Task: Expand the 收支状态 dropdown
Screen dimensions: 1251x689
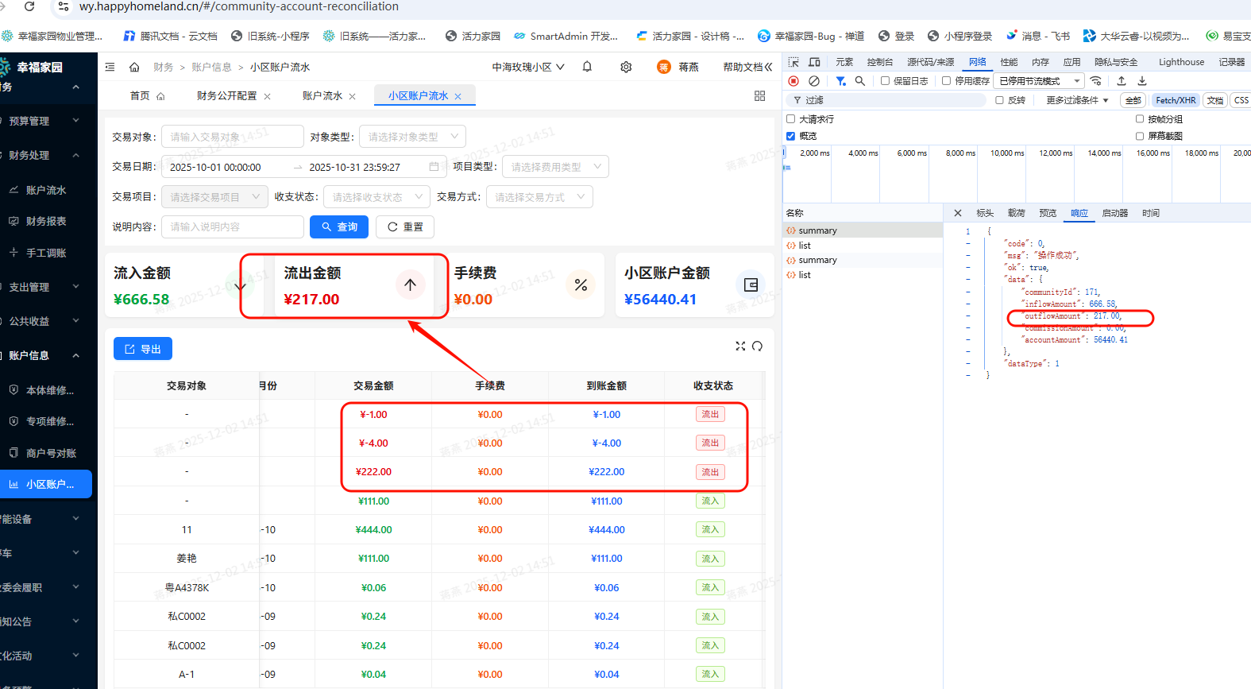Action: pos(376,197)
